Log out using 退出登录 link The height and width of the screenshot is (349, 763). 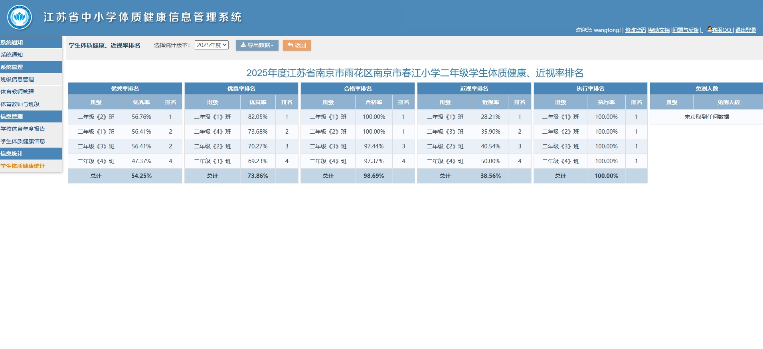tap(745, 30)
